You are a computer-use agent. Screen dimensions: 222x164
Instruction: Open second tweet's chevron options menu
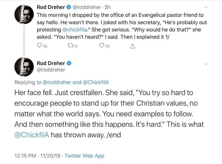click(x=206, y=64)
